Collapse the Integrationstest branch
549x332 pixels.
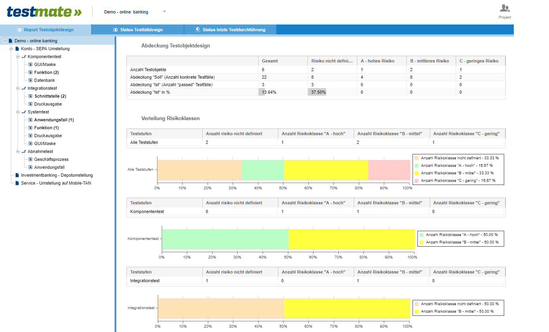(x=18, y=88)
